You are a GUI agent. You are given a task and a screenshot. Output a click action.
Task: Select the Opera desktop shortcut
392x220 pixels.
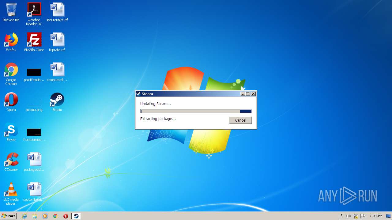11,102
